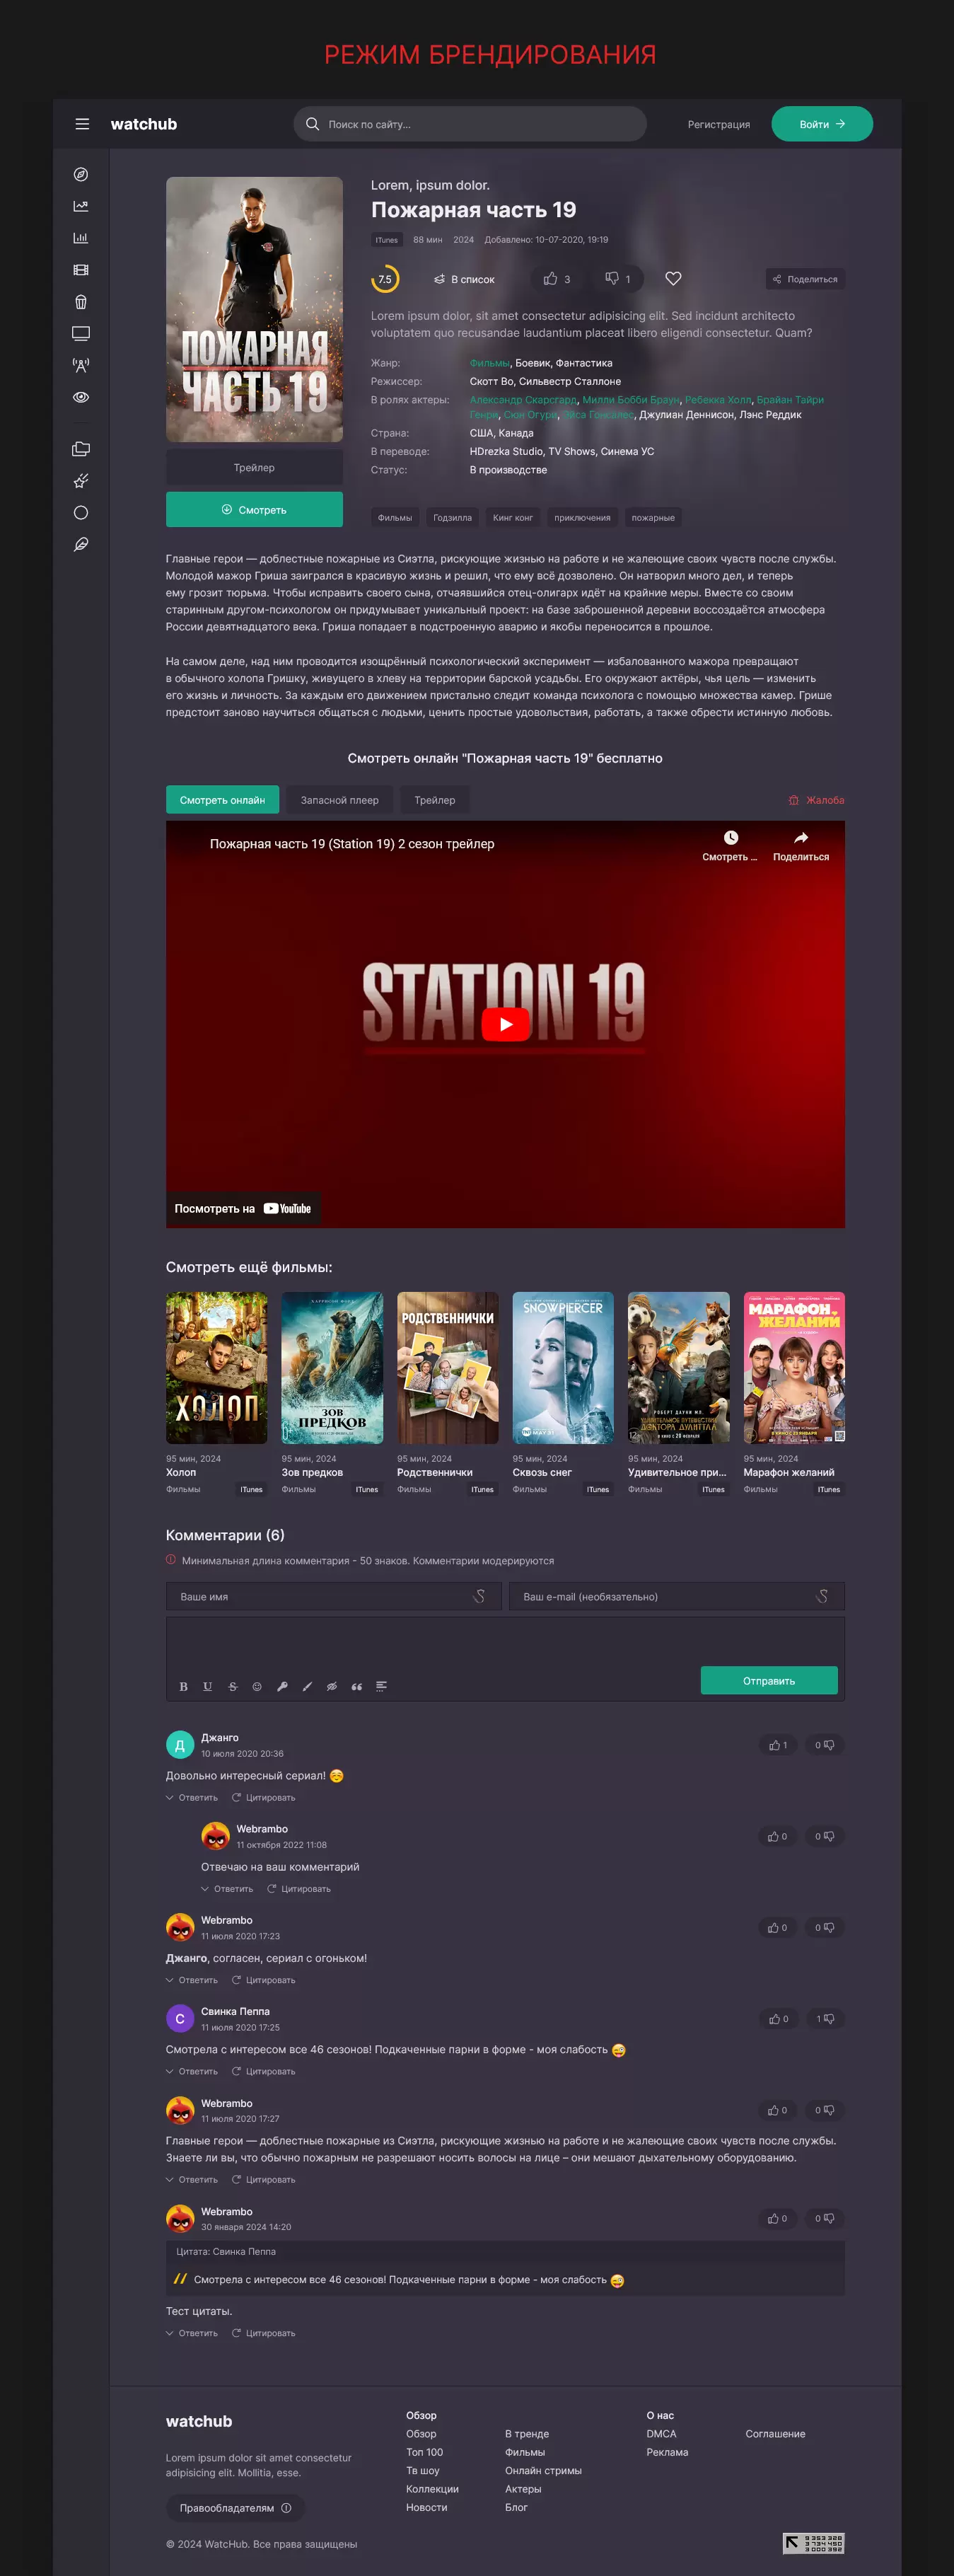Image resolution: width=954 pixels, height=2576 pixels.
Task: Switch to the 'Трейлер' player tab
Action: tap(435, 800)
